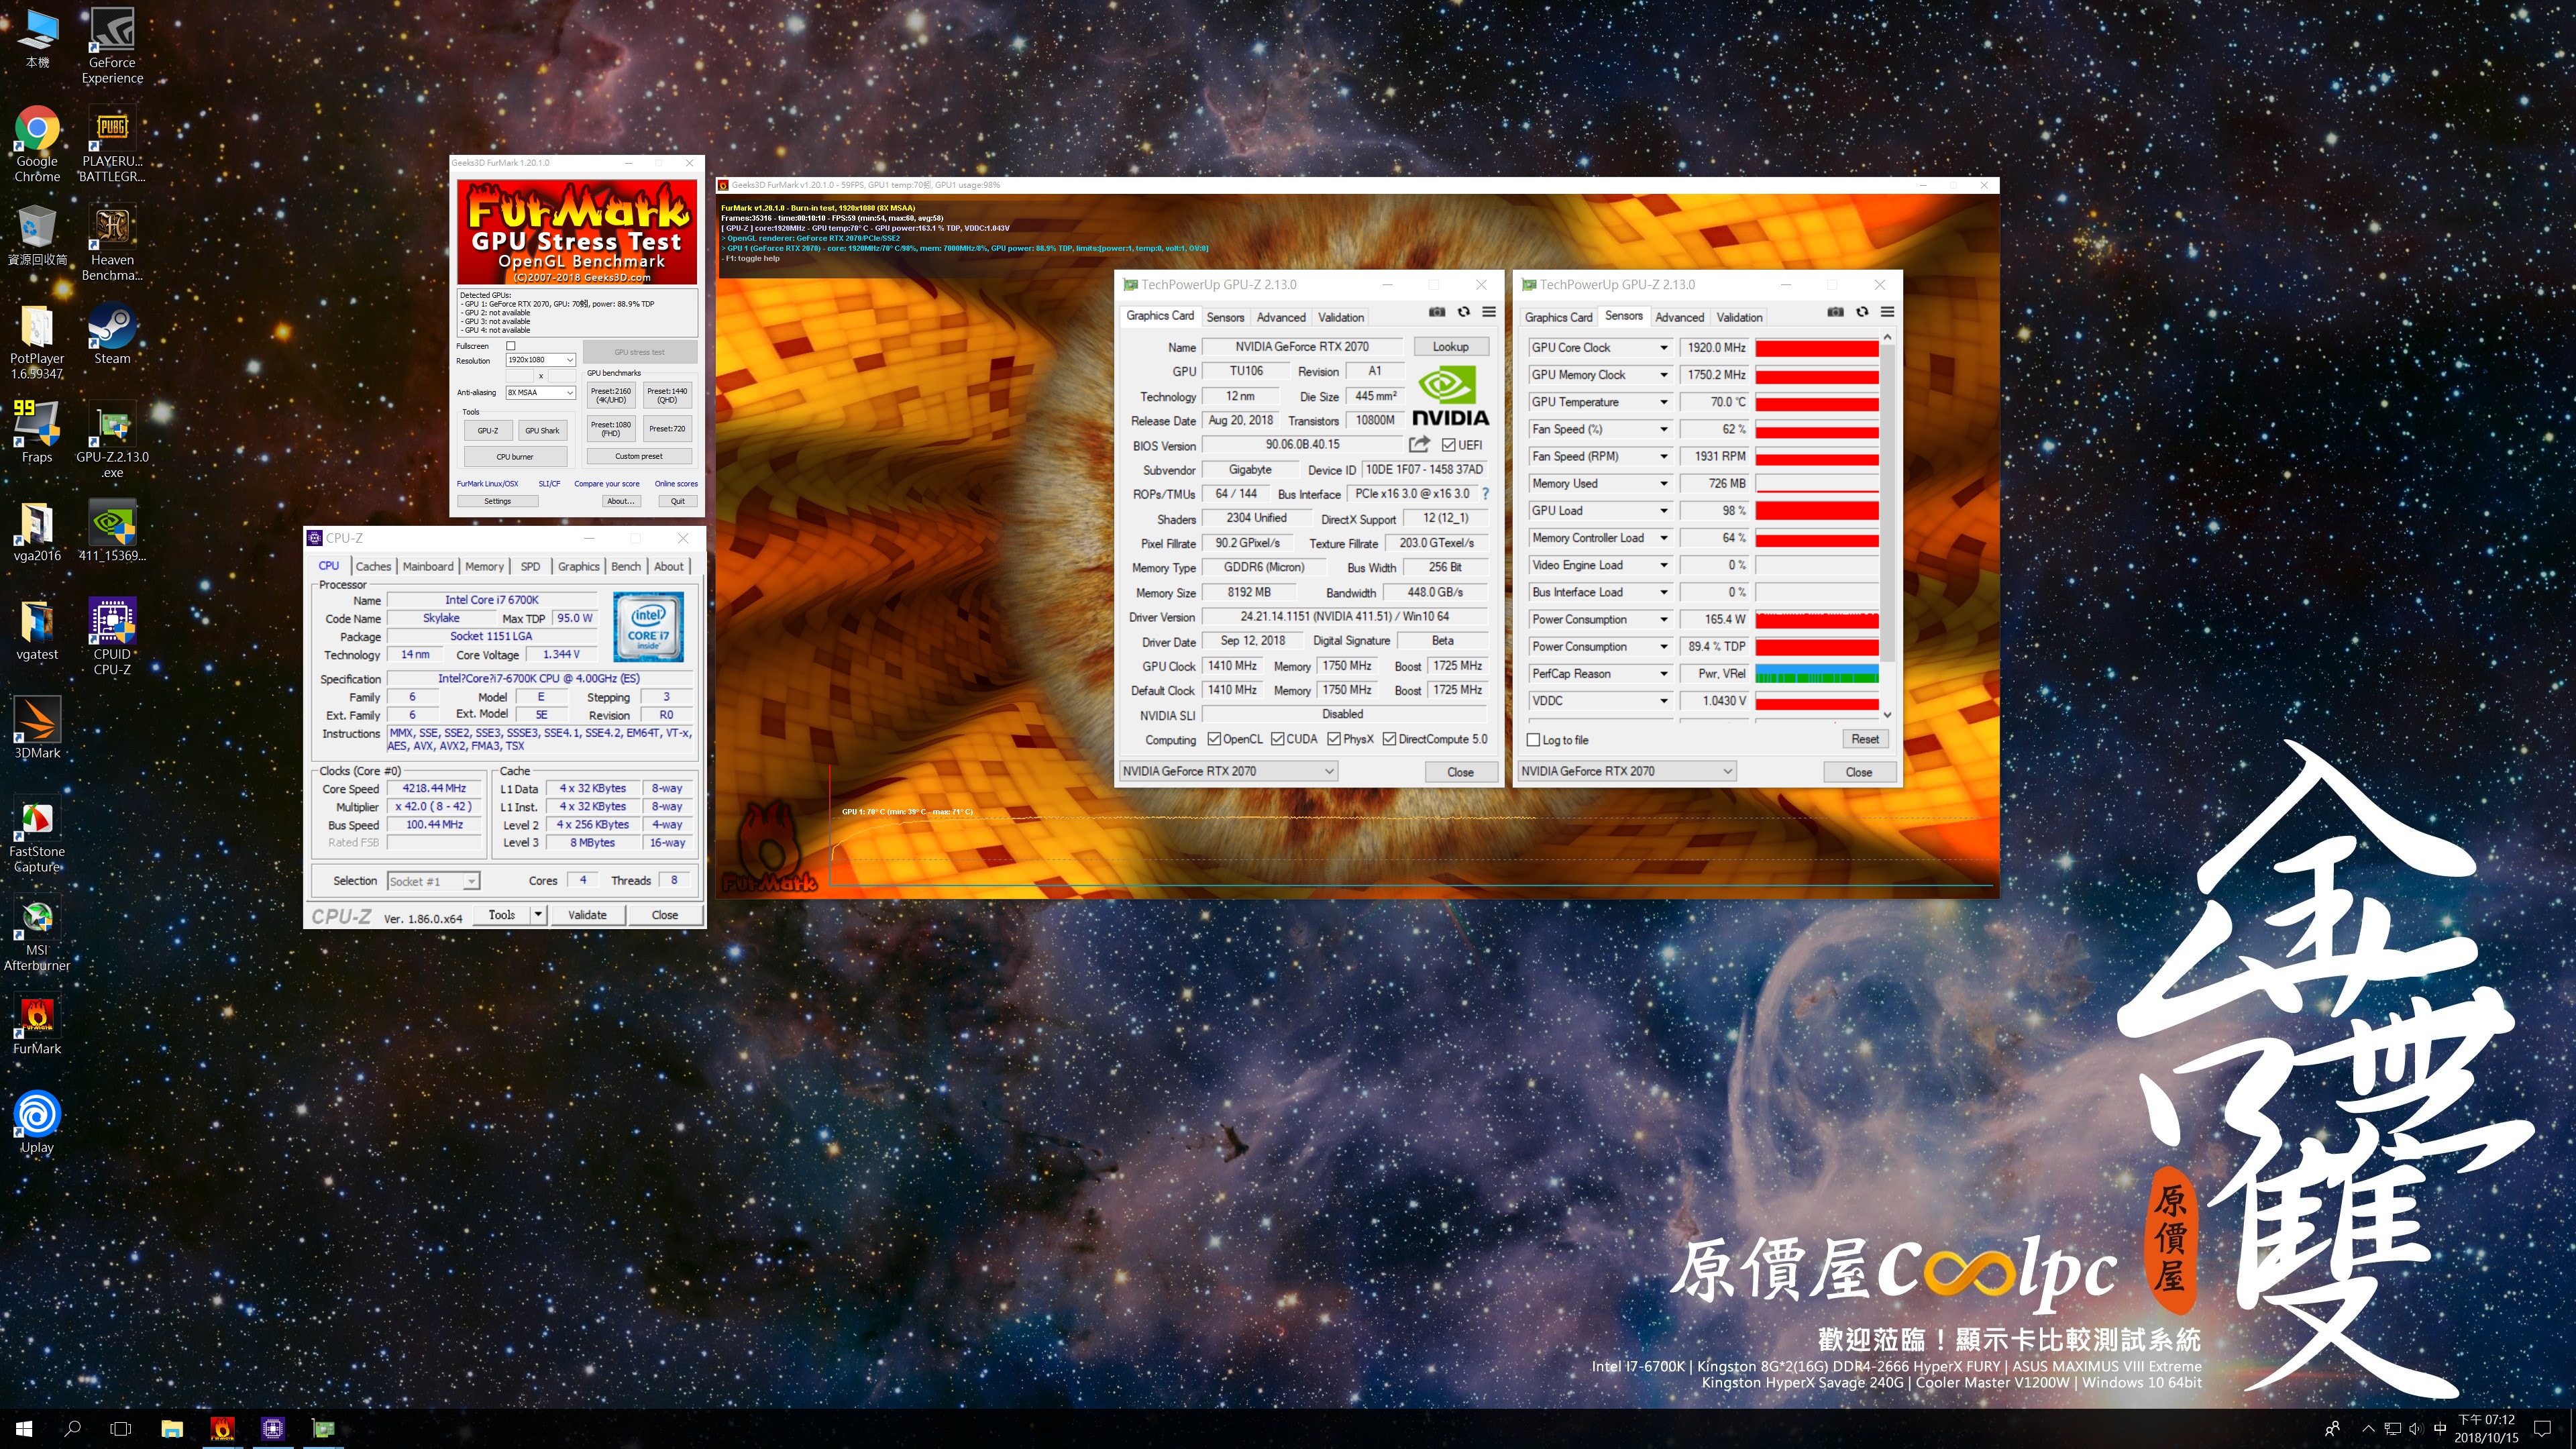Image resolution: width=2576 pixels, height=1449 pixels.
Task: Click the Lookup button in GPU-Z
Action: pyautogui.click(x=1450, y=347)
